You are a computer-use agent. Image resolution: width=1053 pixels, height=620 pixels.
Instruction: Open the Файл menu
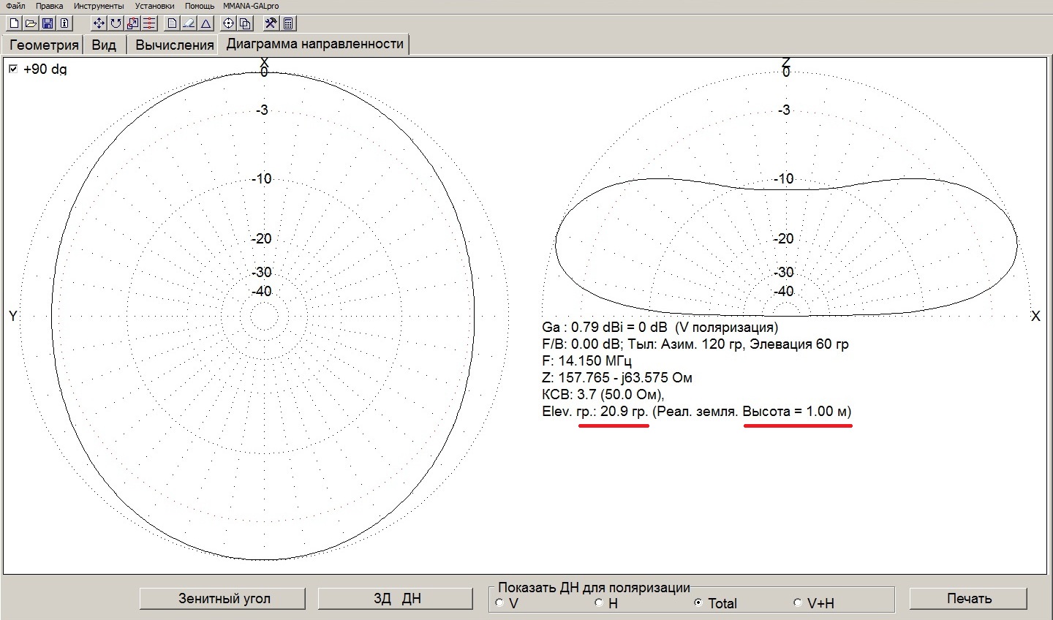(x=15, y=6)
